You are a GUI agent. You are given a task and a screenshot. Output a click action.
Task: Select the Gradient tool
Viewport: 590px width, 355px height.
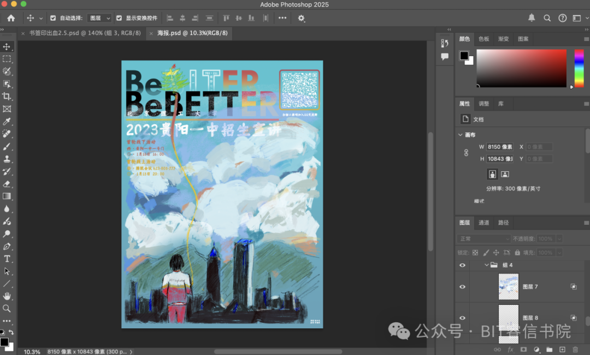tap(7, 196)
